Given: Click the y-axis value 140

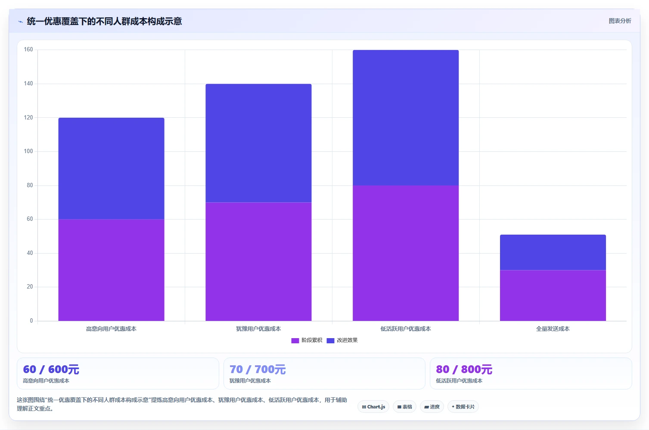Looking at the screenshot, I should coord(28,84).
